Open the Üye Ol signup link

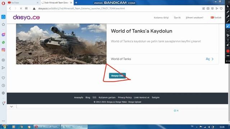point(177,18)
